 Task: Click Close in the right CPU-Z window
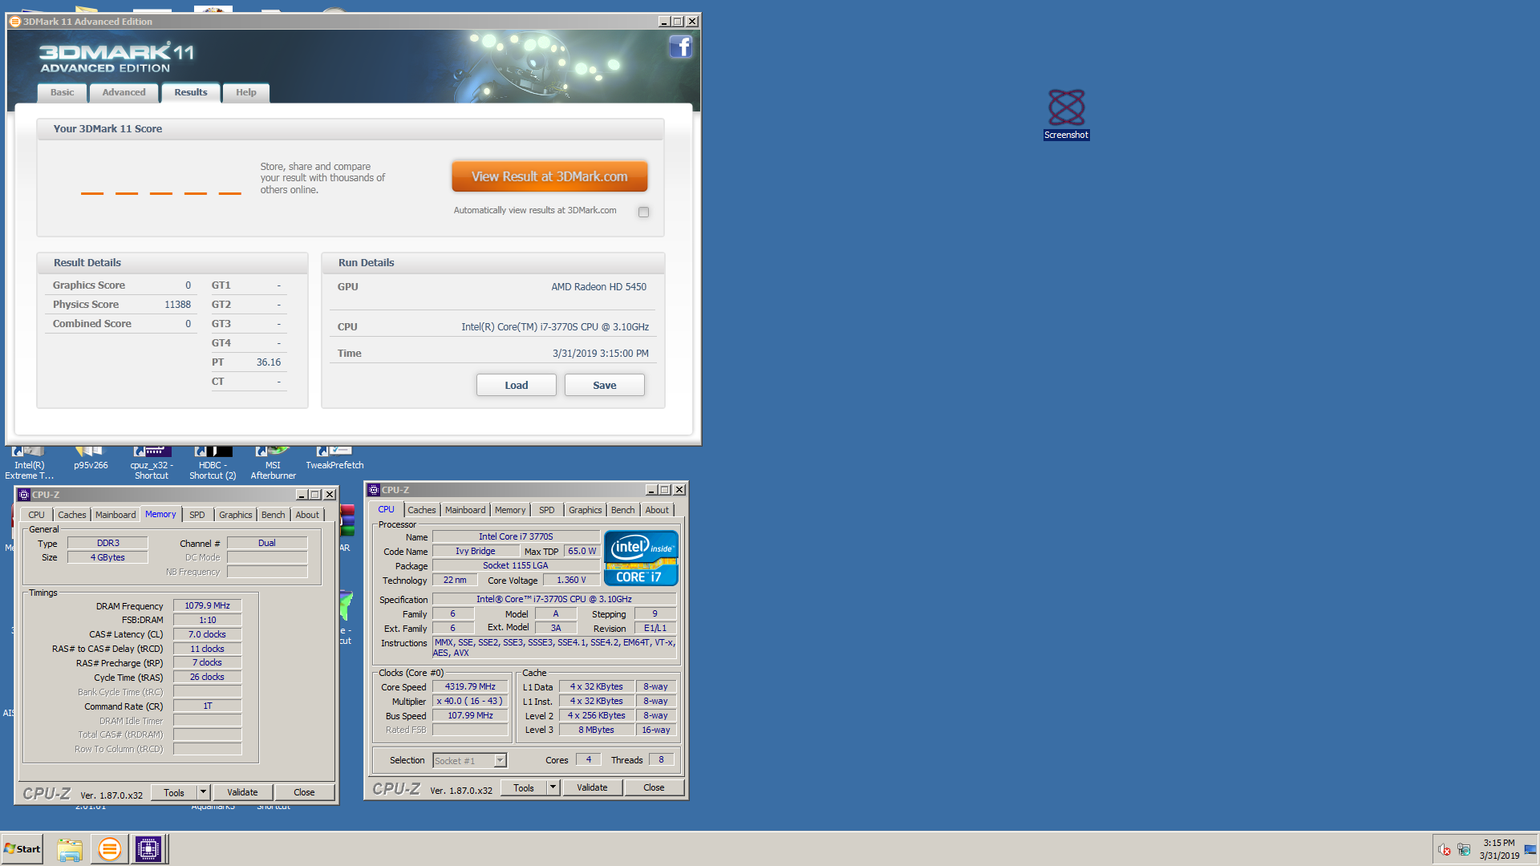click(x=654, y=787)
